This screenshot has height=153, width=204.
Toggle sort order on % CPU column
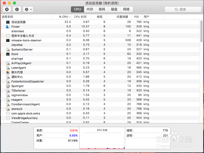pos(62,17)
